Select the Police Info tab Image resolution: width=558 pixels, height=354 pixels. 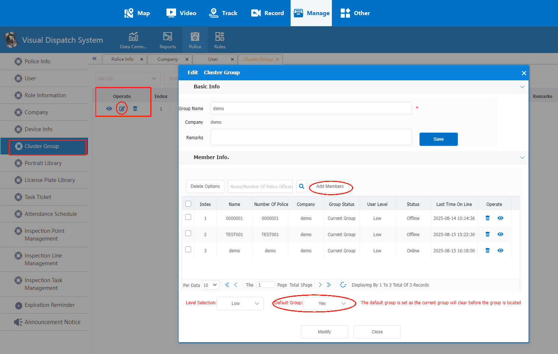click(123, 59)
